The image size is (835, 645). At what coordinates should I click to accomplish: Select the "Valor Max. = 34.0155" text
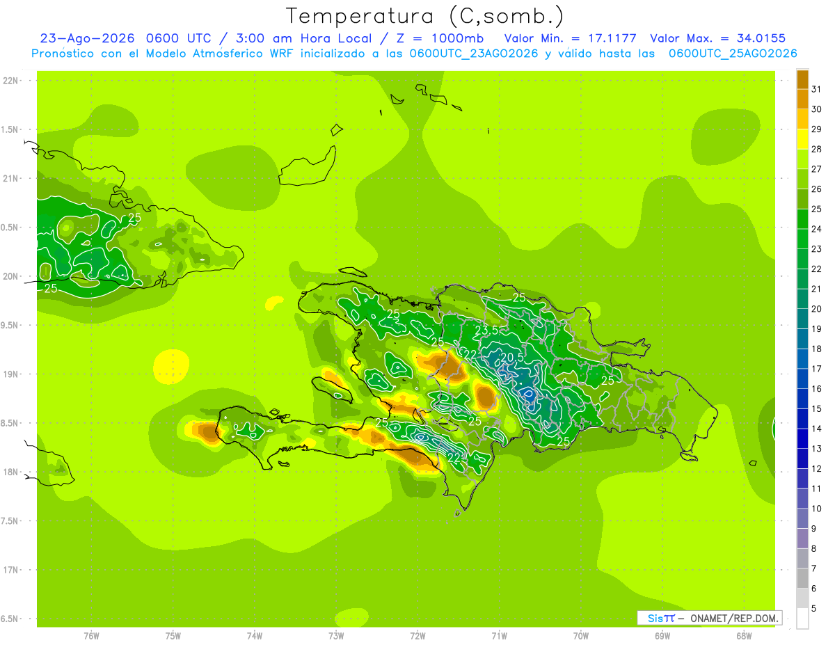click(x=717, y=38)
